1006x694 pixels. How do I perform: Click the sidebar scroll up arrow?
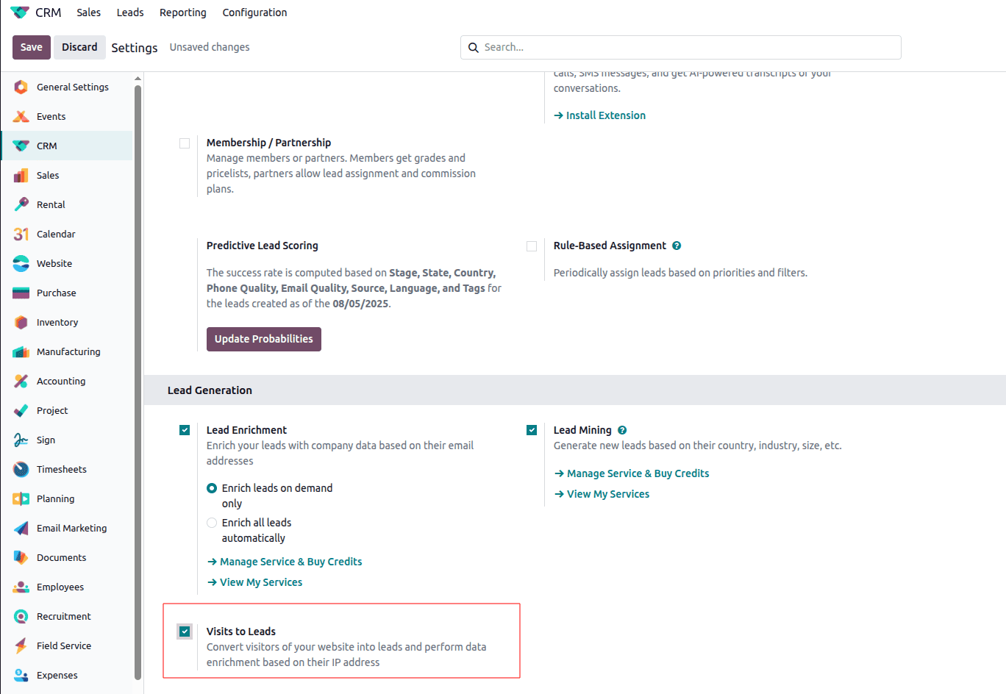[x=138, y=79]
